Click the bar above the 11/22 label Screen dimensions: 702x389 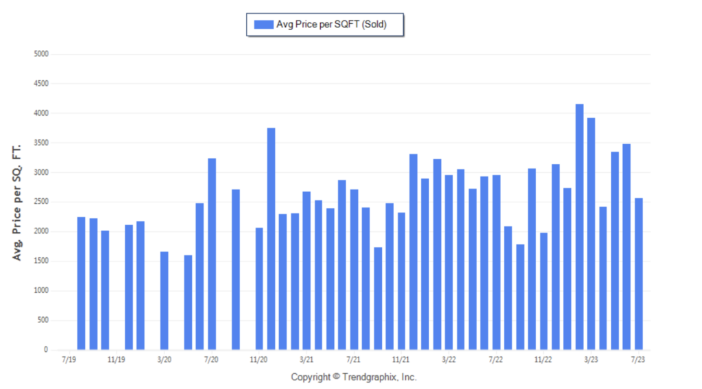(544, 292)
